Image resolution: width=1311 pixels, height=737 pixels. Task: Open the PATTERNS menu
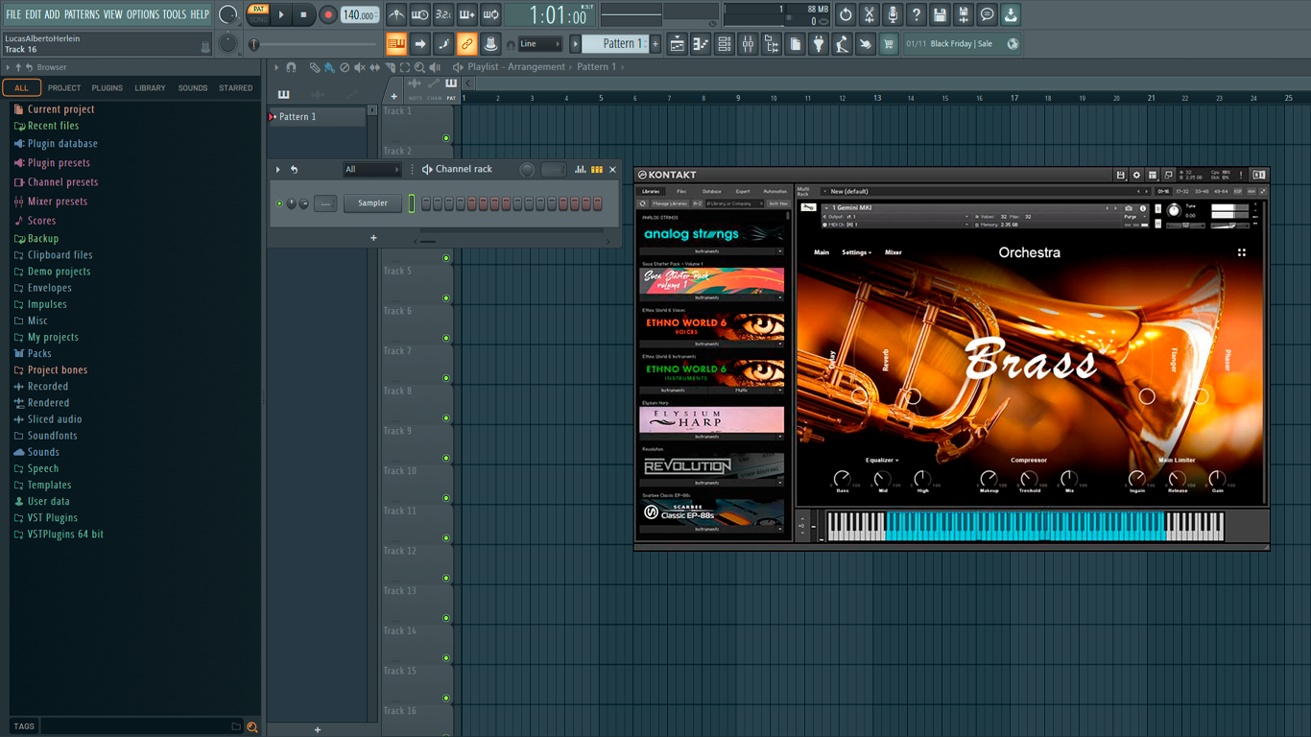82,14
